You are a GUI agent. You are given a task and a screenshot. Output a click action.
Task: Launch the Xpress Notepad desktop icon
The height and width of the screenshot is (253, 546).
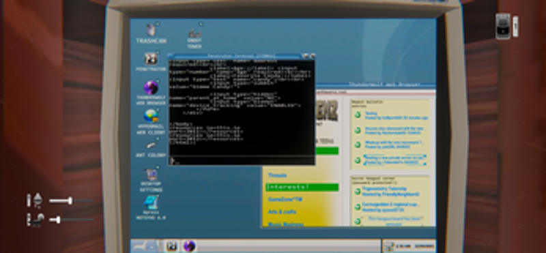coord(151,208)
